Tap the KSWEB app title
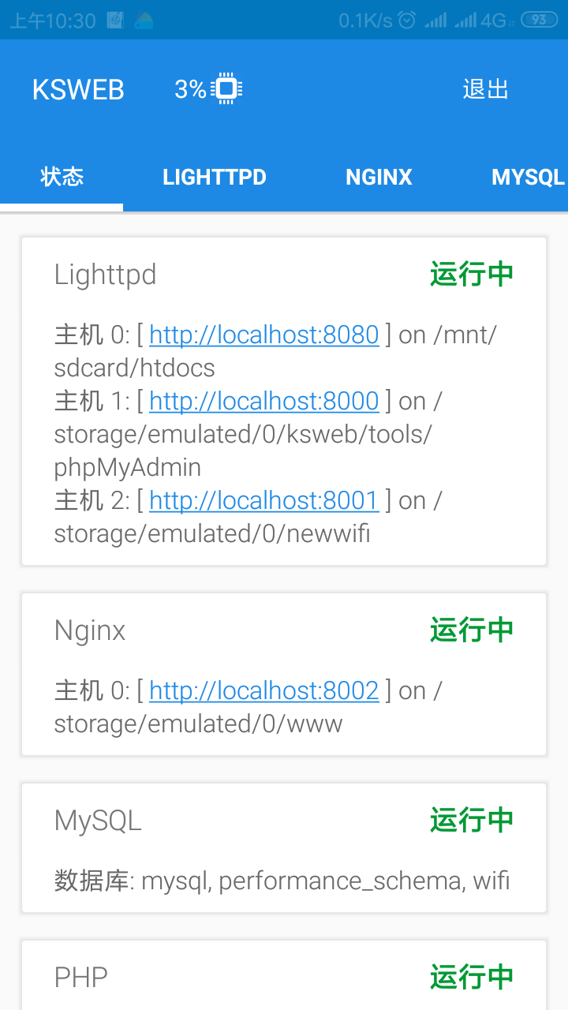The width and height of the screenshot is (568, 1010). click(x=78, y=90)
